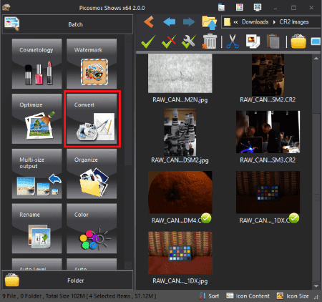Click the Downloads breadcrumb in path bar
This screenshot has height=302, width=322.
pos(255,22)
